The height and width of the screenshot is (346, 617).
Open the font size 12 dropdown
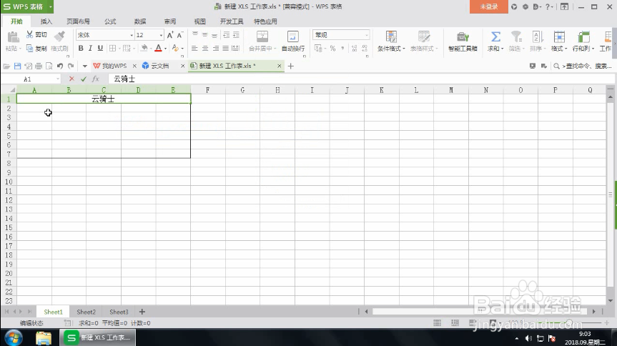click(x=161, y=36)
